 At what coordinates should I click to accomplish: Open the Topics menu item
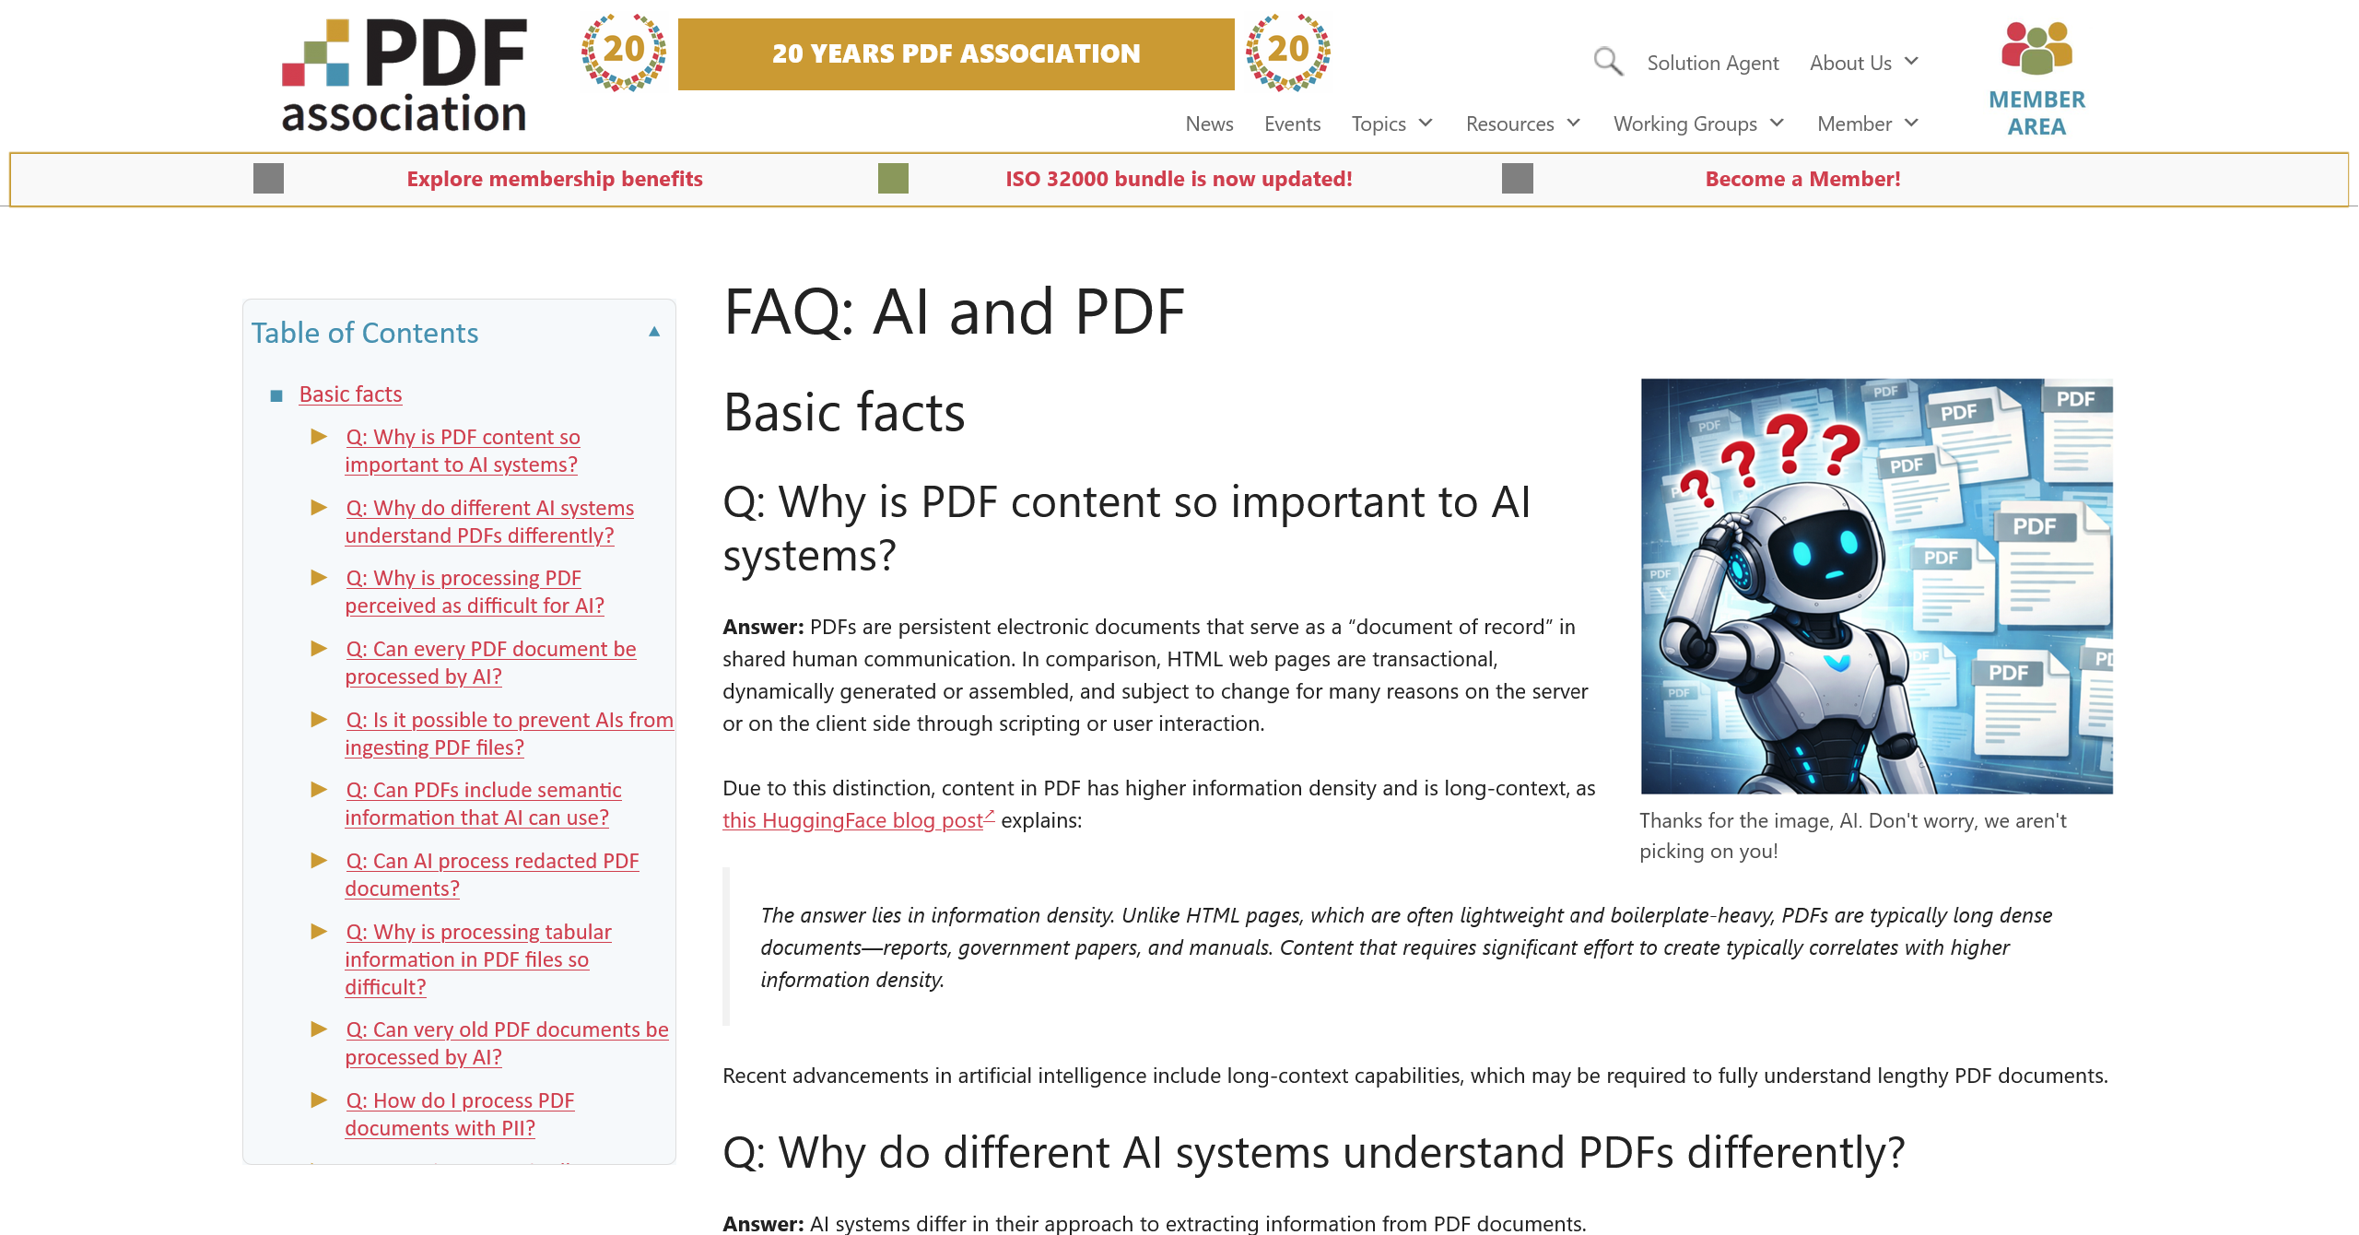(x=1379, y=123)
